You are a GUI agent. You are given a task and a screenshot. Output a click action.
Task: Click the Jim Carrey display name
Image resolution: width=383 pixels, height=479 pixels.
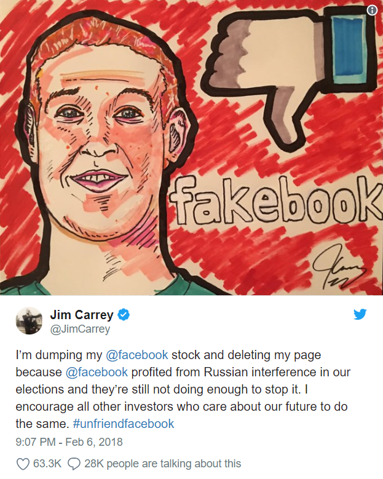pos(82,315)
